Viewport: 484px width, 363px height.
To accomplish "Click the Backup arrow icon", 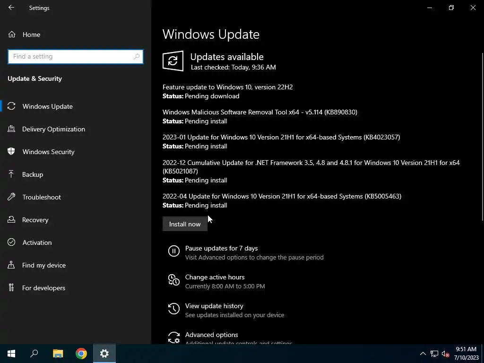I will pyautogui.click(x=11, y=174).
